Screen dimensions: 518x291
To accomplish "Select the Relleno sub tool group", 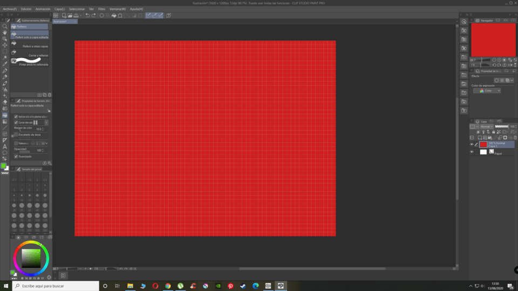I will click(29, 26).
